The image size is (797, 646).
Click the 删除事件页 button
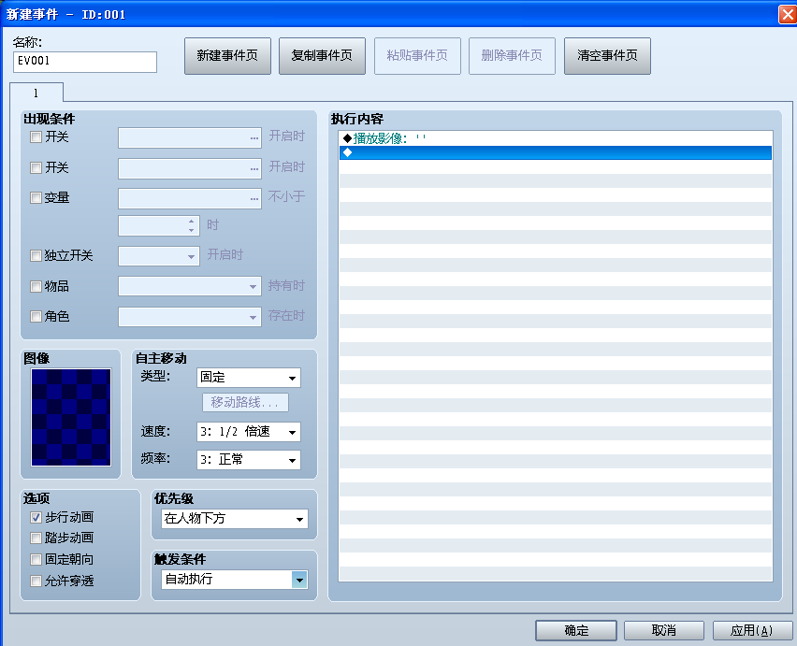[512, 56]
